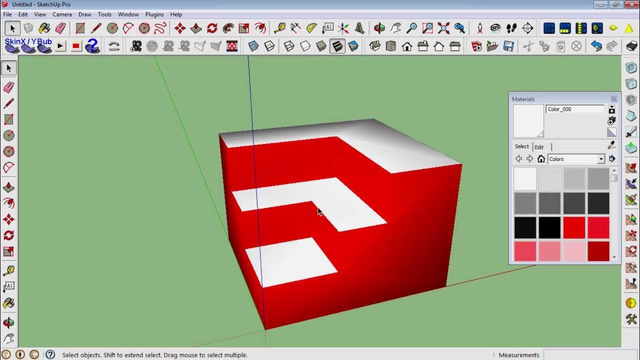The height and width of the screenshot is (360, 640).
Task: Select the Scale tool in top toolbar
Action: tap(244, 28)
